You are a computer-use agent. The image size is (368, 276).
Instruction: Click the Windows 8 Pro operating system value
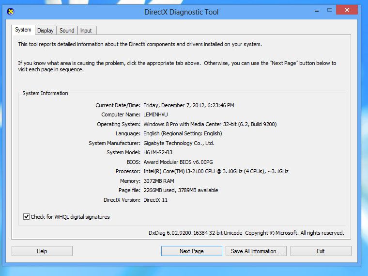tap(210, 124)
